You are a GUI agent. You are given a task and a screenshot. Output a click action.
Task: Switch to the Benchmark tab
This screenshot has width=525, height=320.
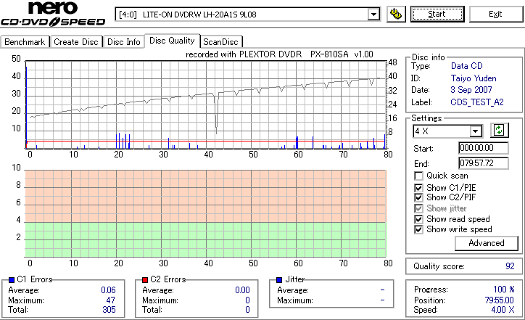pos(25,42)
